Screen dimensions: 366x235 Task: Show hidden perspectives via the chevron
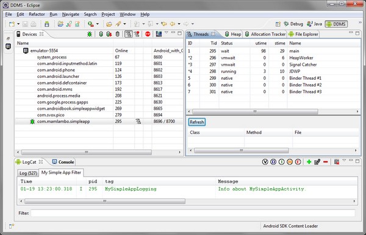(360, 23)
